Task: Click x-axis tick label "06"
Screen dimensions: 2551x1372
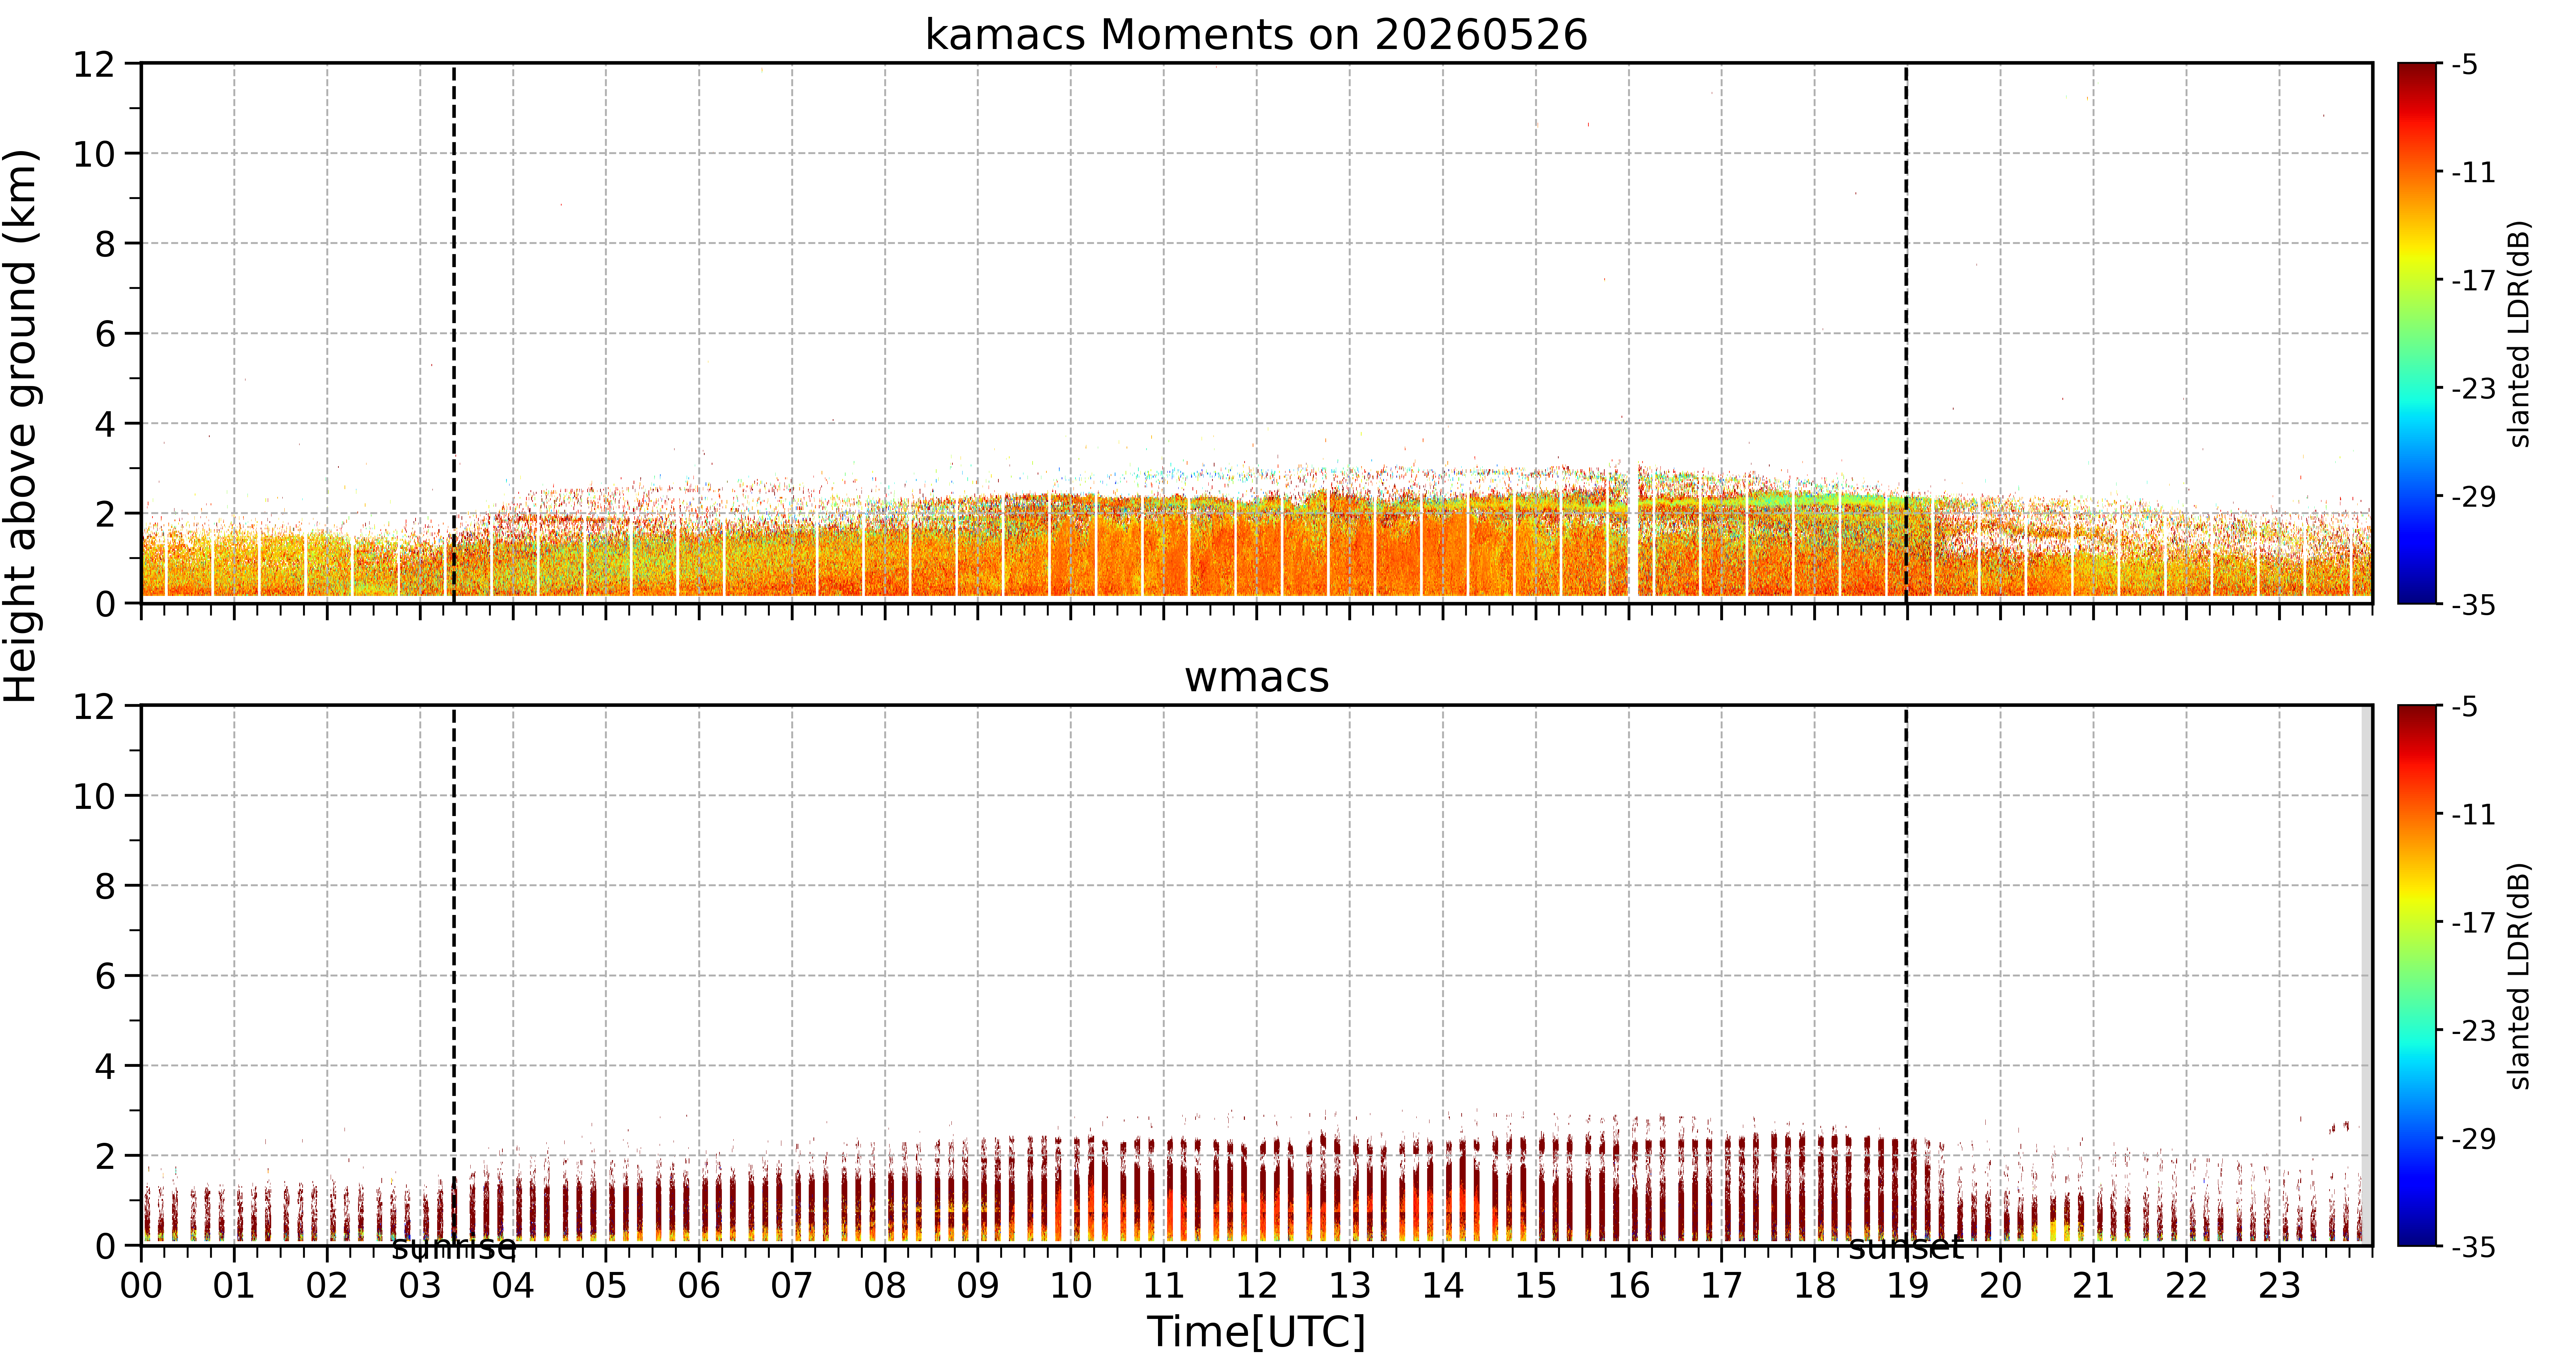Action: [x=699, y=1286]
